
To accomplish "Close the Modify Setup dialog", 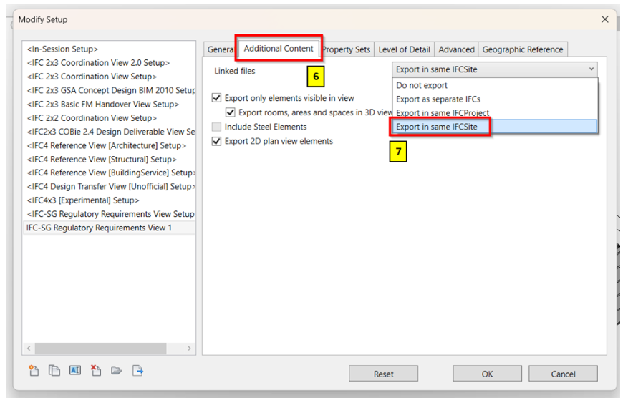I will point(605,20).
